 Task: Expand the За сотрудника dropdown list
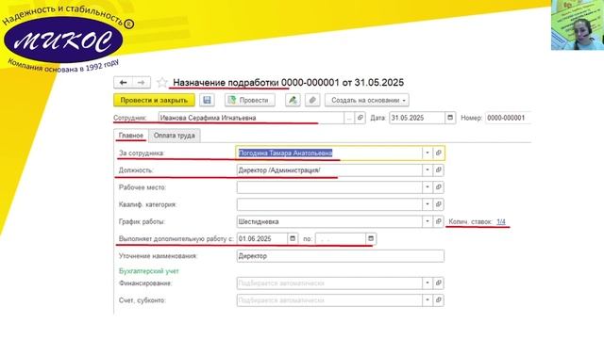click(428, 153)
